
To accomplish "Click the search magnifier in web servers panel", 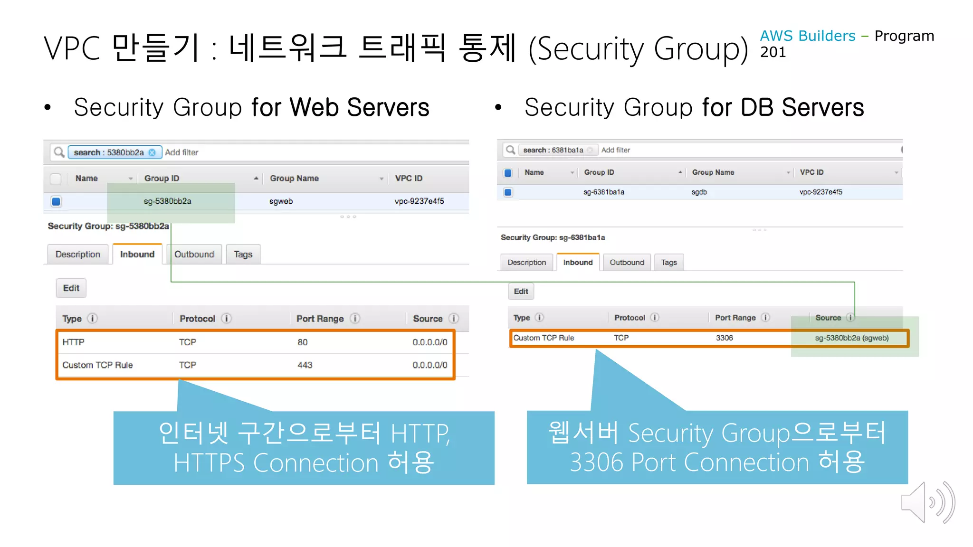I will (x=59, y=152).
